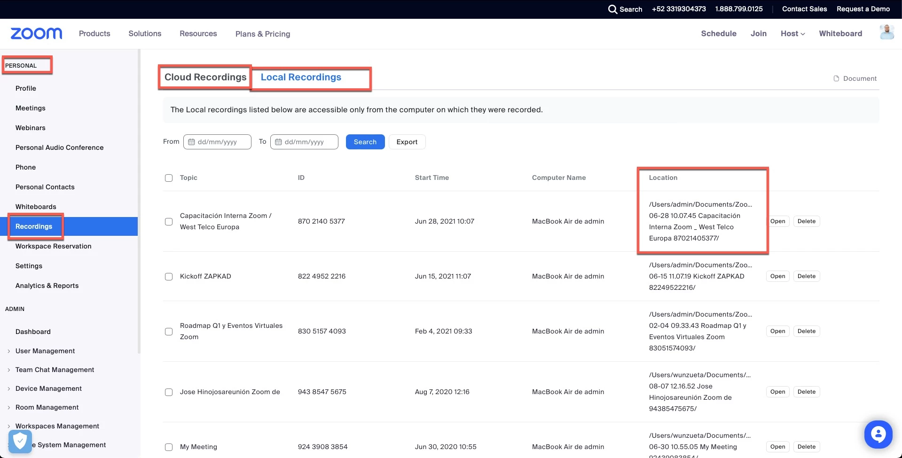
Task: Click the search magnifier icon
Action: (612, 9)
